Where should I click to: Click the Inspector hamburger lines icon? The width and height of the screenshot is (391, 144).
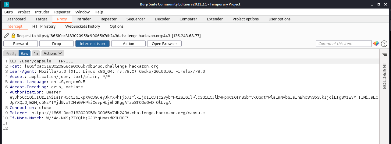click(385, 54)
